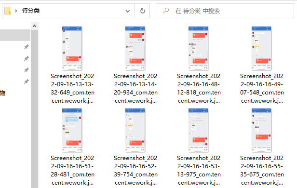297x188 pixels.
Task: Click the navigation pane scrollbar track
Action: tap(35, 109)
